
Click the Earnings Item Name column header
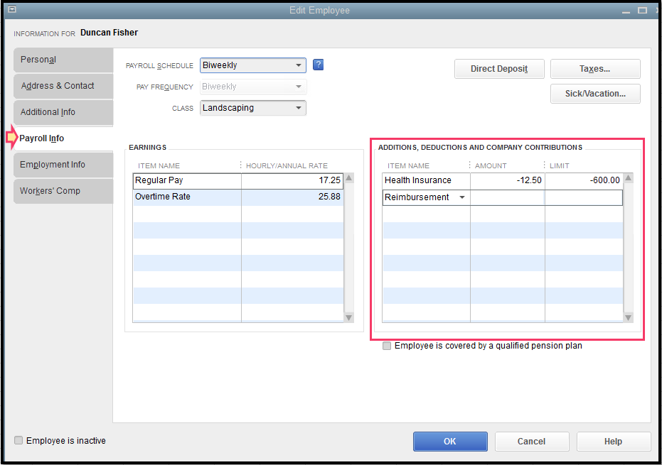(x=159, y=165)
